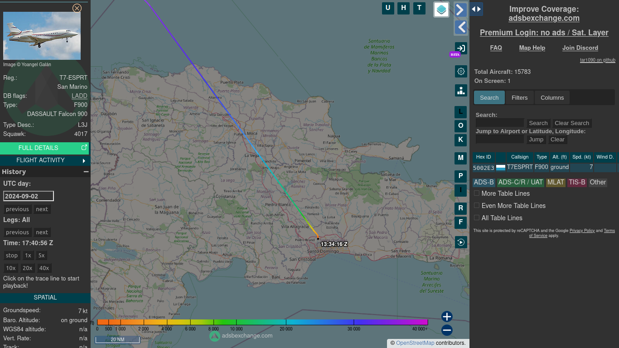Zoom out on the map
The height and width of the screenshot is (348, 619).
pos(447,330)
